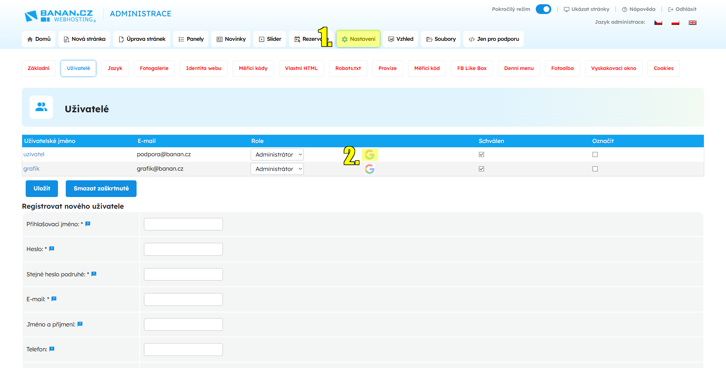
Task: Open the Slider section
Action: click(270, 39)
